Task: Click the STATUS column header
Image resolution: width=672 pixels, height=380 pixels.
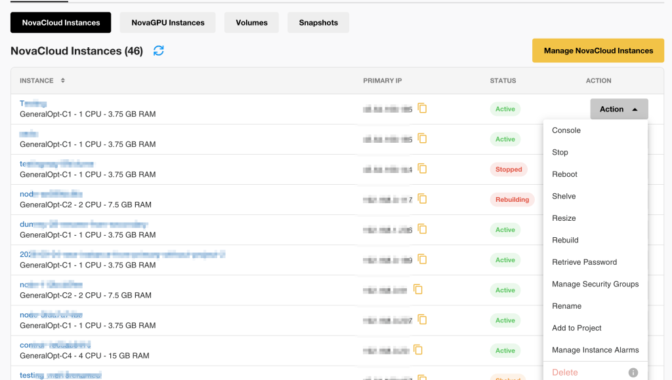Action: coord(503,81)
